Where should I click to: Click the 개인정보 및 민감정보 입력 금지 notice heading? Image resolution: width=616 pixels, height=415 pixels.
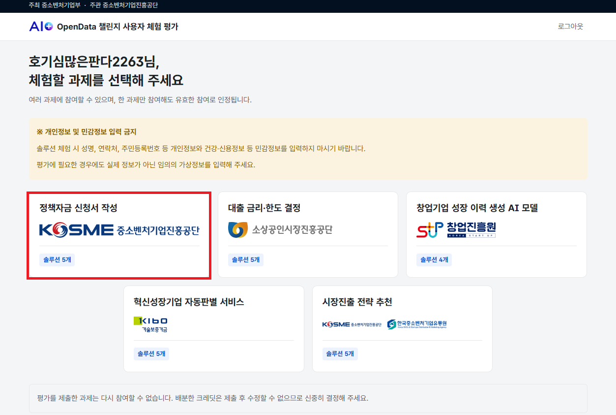(x=87, y=132)
